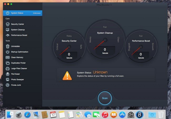The image size is (171, 119).
Task: Open Maps icon in the Dock
Action: pos(79,115)
